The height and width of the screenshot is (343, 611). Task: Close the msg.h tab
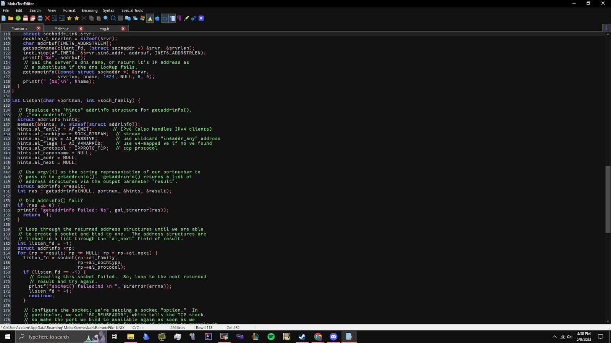coord(123,28)
